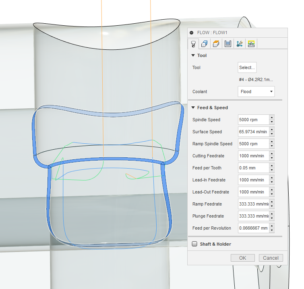This screenshot has height=289, width=304.
Task: Decrease Cutting Feedrate with down arrow
Action: pos(272,158)
